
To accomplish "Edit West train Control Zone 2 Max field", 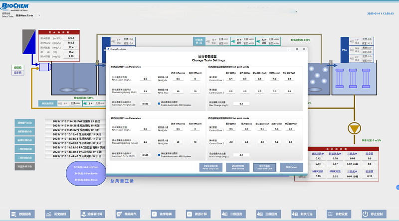I will [246, 142].
